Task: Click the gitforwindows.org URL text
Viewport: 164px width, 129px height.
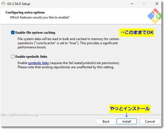Action: pyautogui.click(x=20, y=115)
